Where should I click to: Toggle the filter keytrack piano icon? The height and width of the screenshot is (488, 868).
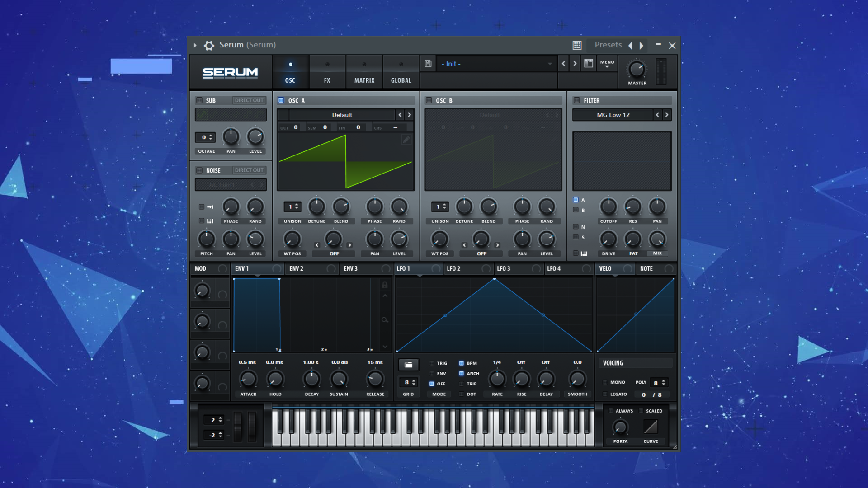pyautogui.click(x=584, y=253)
